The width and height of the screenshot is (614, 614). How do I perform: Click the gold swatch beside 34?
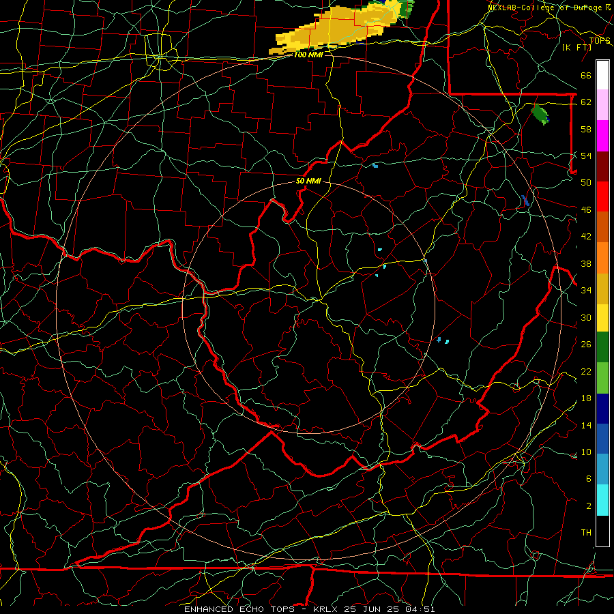tap(602, 289)
